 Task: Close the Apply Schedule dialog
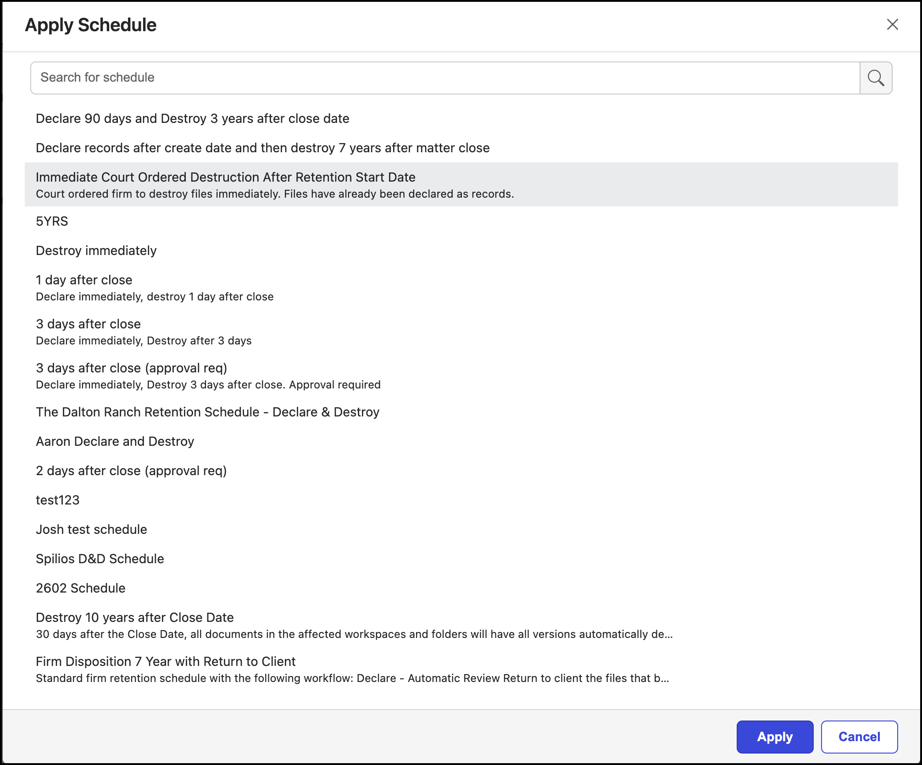click(892, 24)
